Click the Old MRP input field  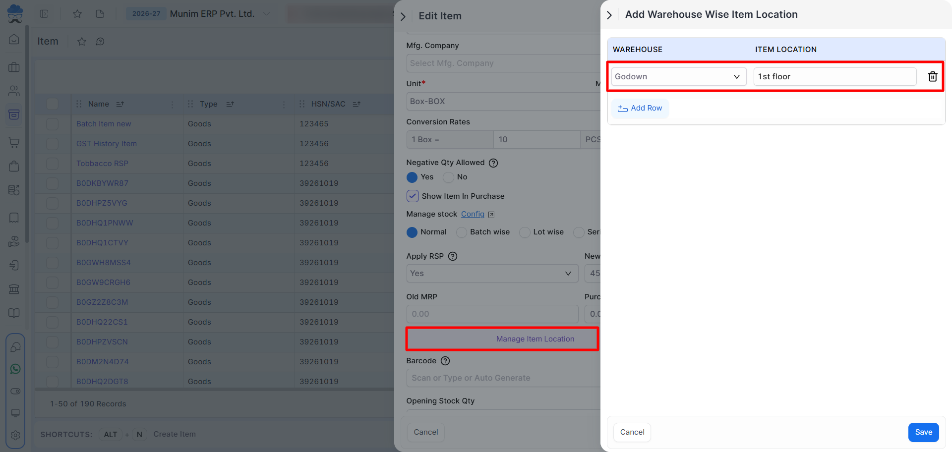coord(492,314)
